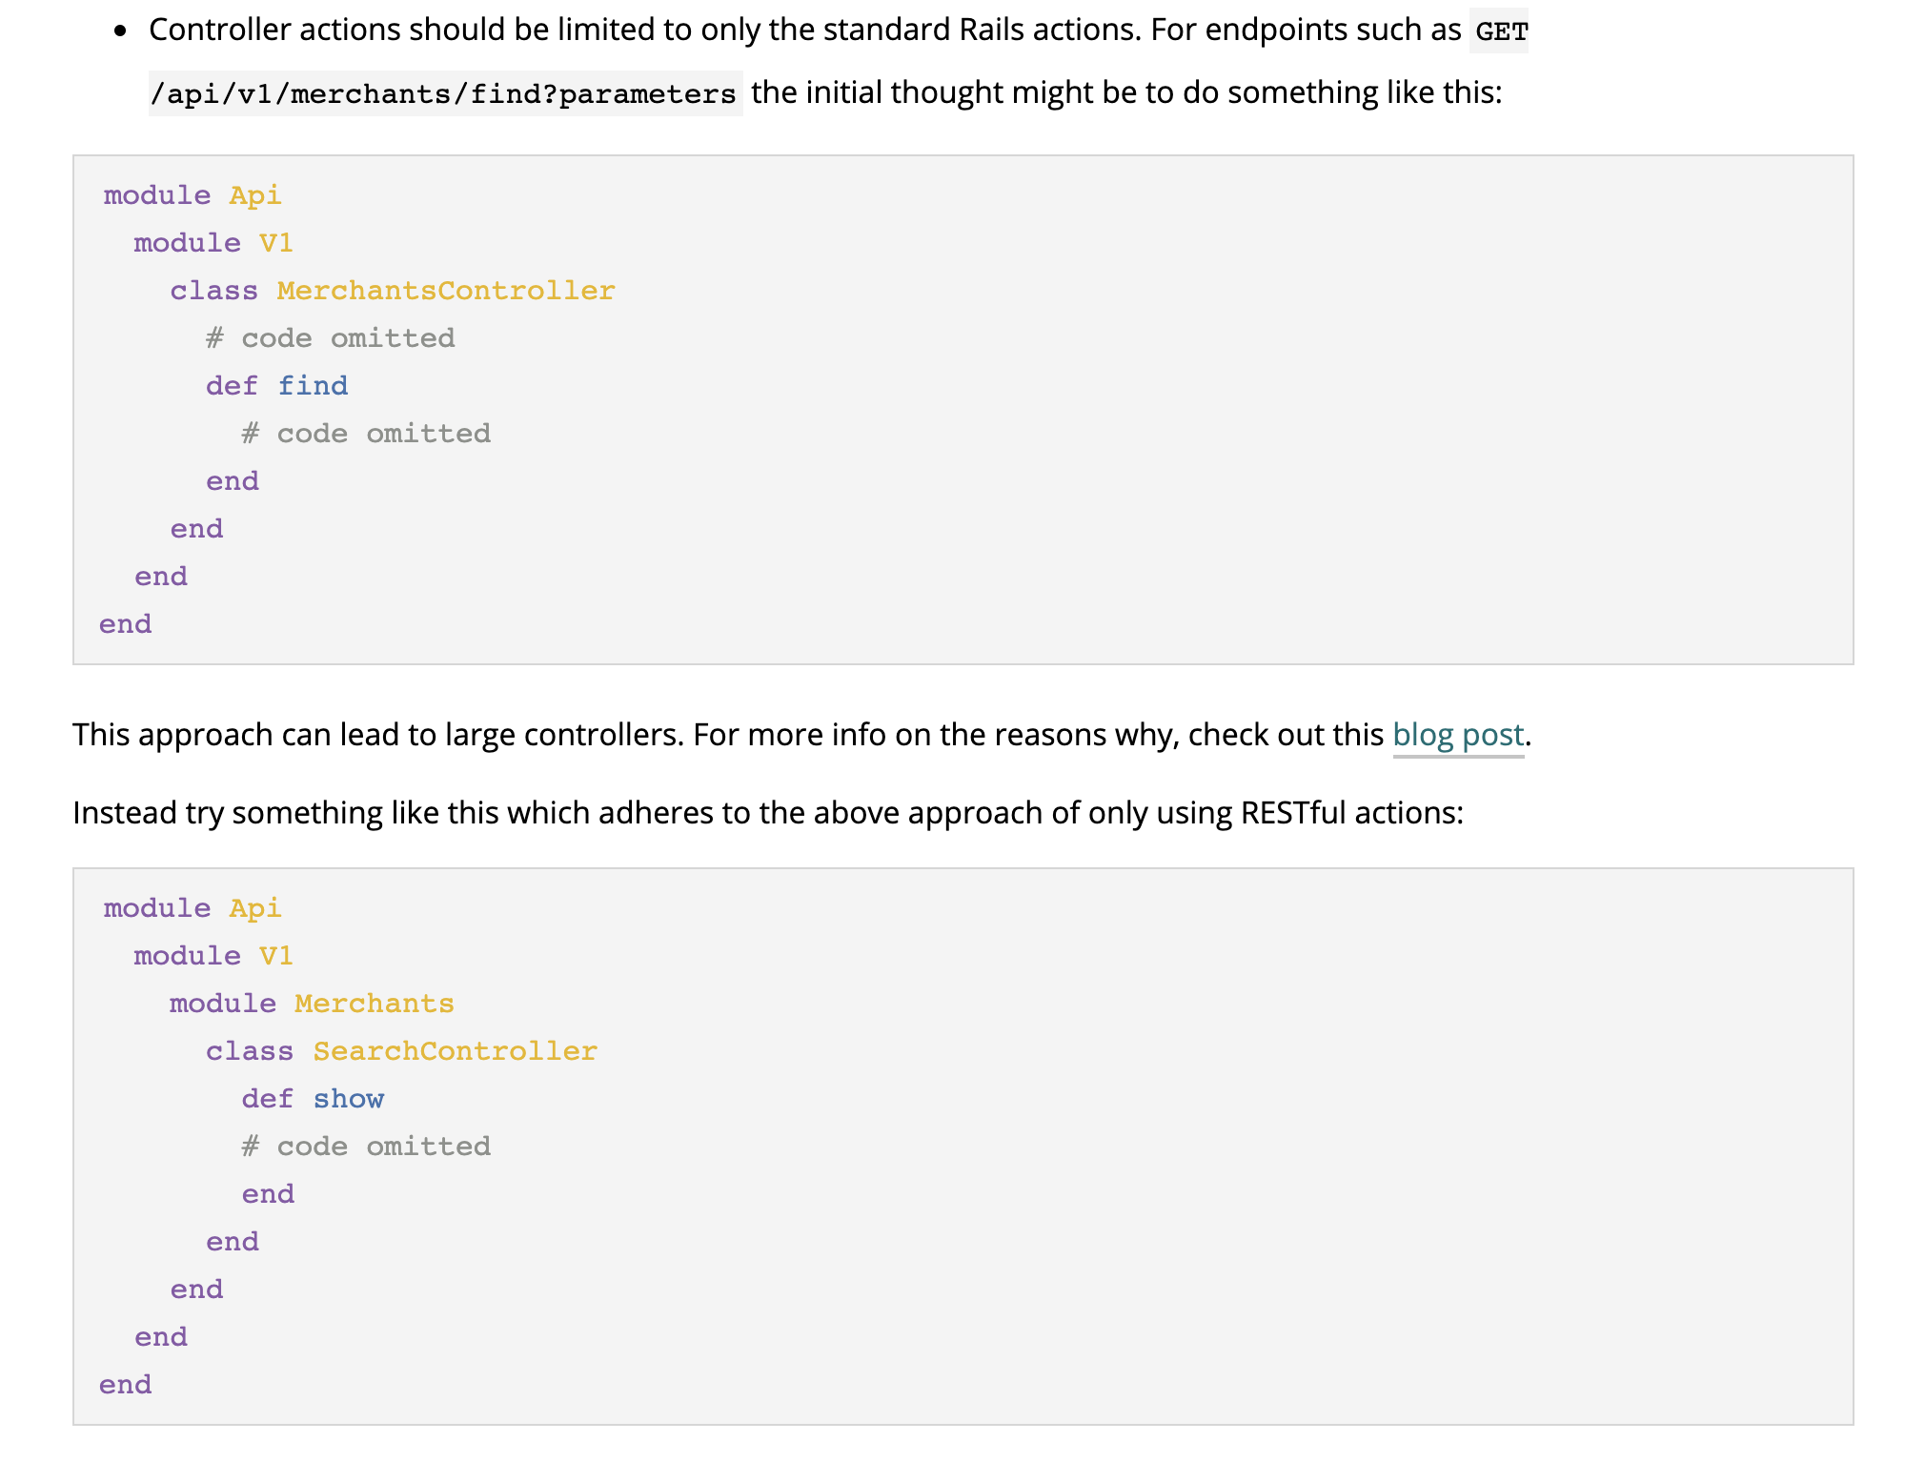Click the comment inside the find method
The image size is (1925, 1462).
pyautogui.click(x=366, y=433)
